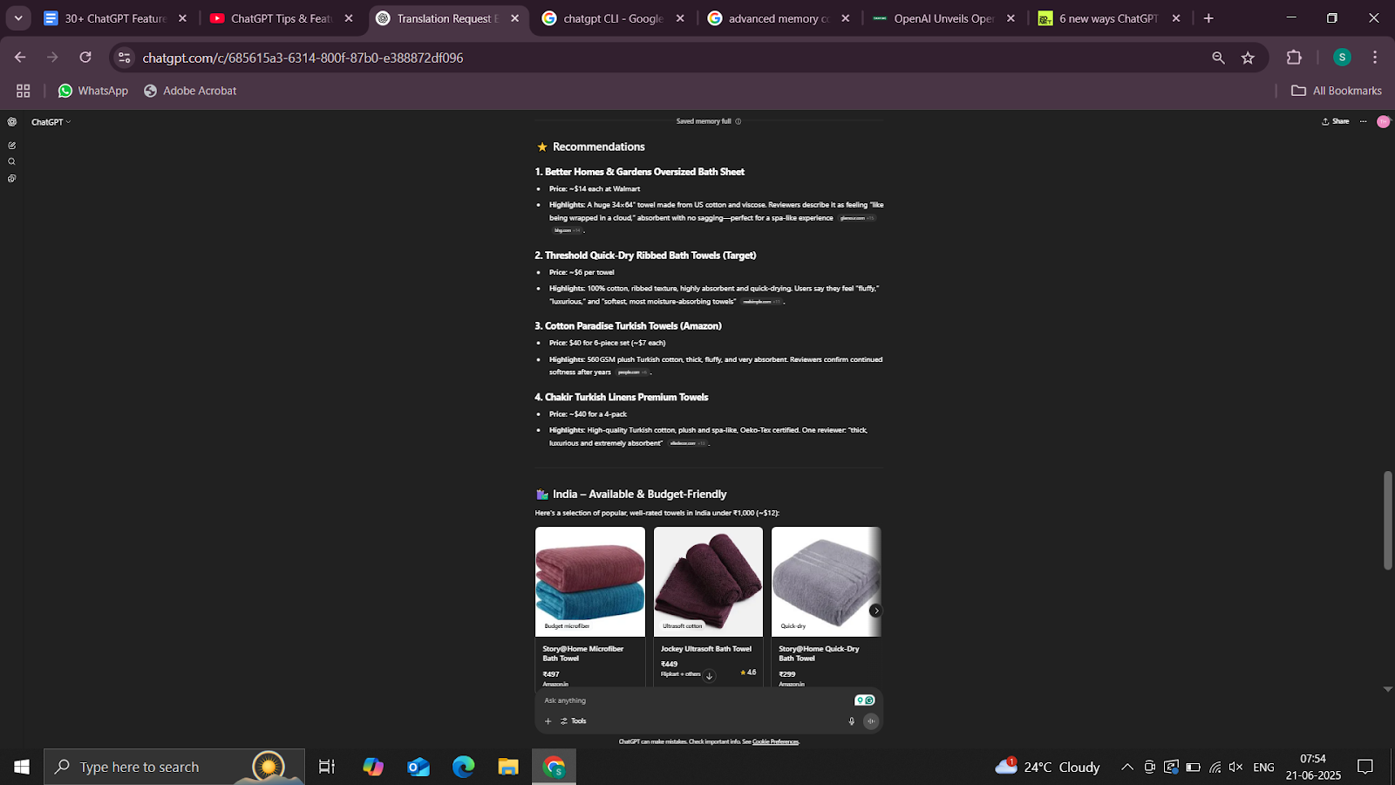Open the Cookie Preferences link
Image resolution: width=1395 pixels, height=785 pixels.
(775, 742)
